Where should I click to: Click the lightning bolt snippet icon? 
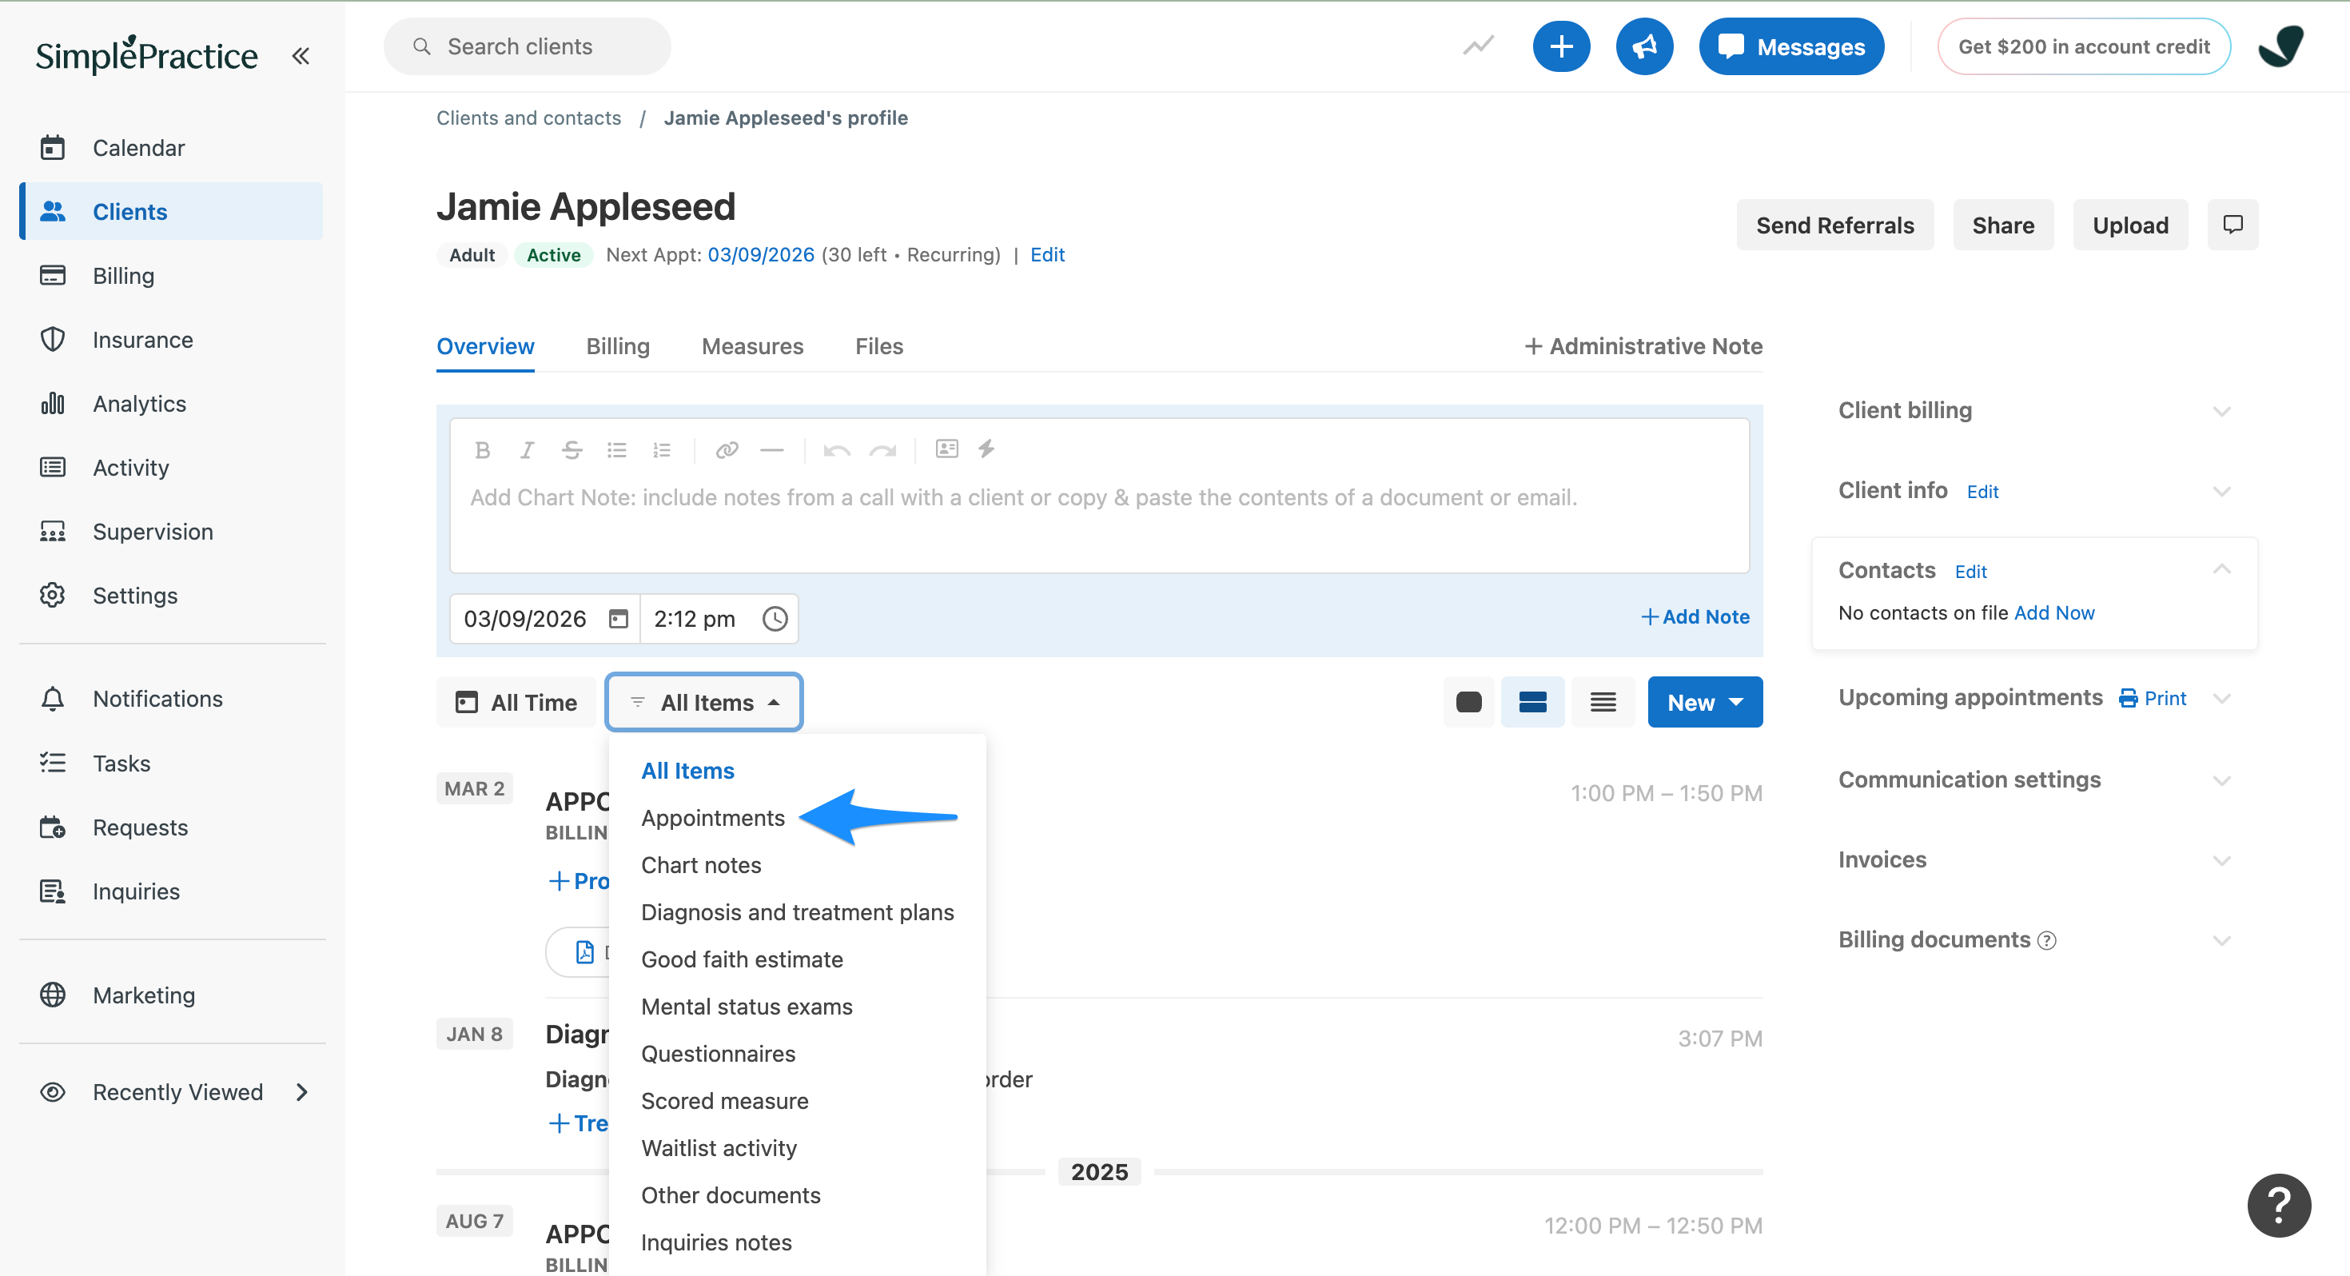986,449
